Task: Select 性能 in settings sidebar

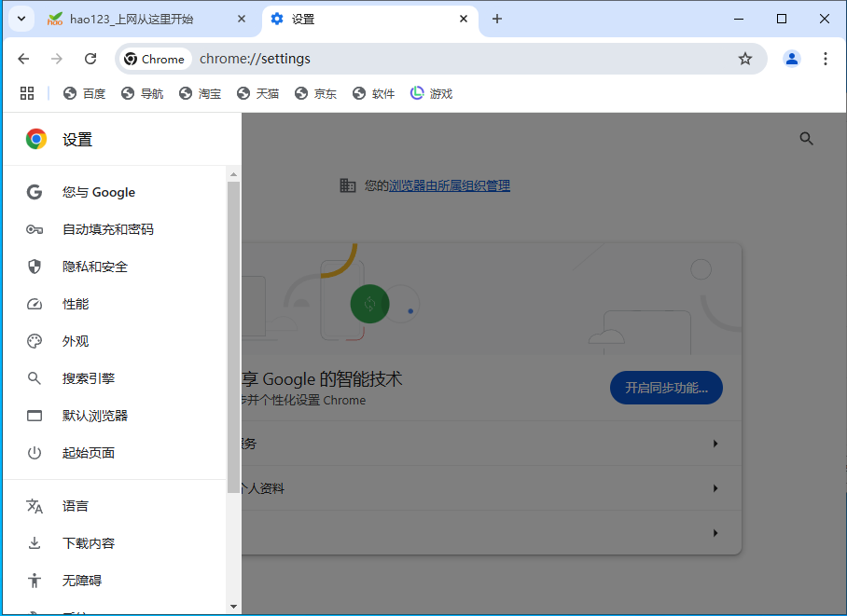Action: [115, 304]
